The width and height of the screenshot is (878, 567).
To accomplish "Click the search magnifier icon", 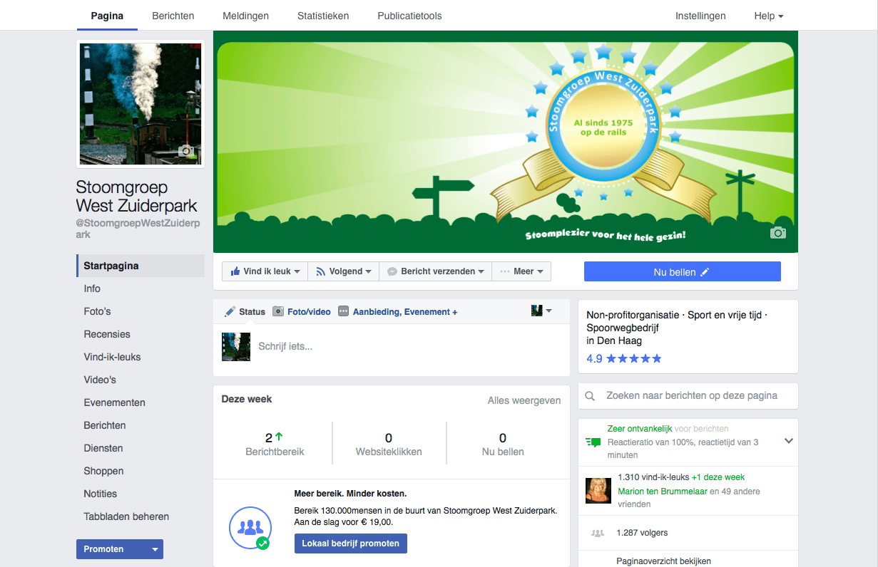I will tap(590, 396).
